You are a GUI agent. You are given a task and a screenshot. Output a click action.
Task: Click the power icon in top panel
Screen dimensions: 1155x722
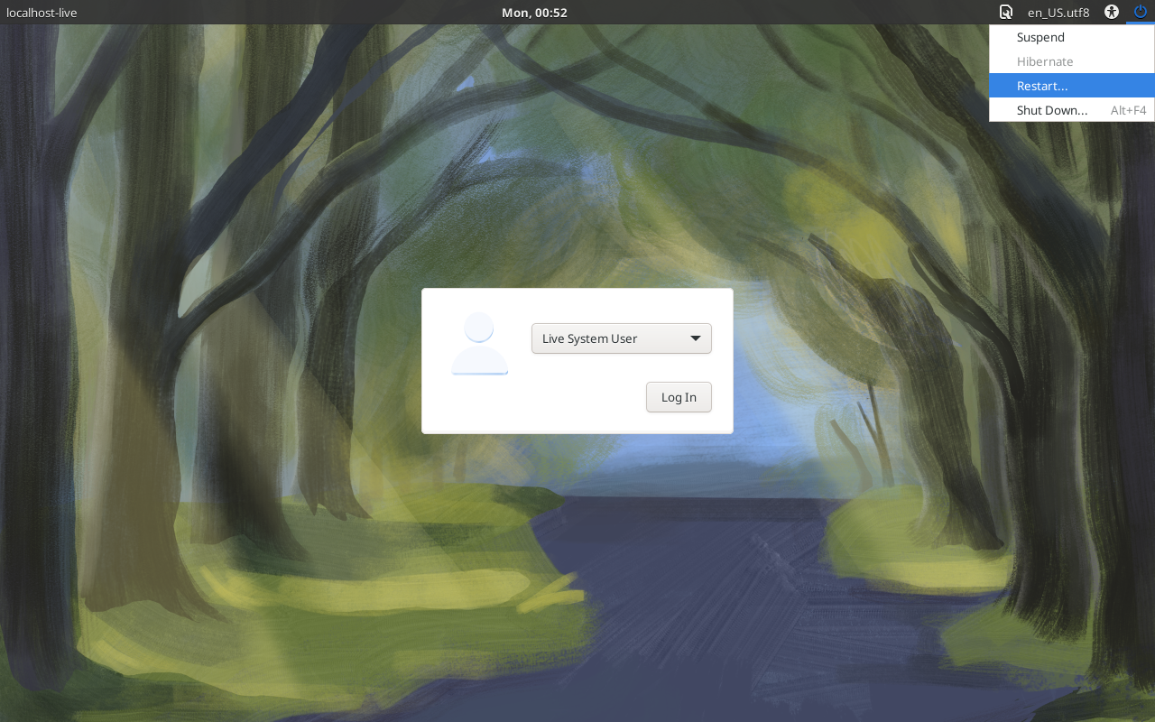(x=1141, y=12)
